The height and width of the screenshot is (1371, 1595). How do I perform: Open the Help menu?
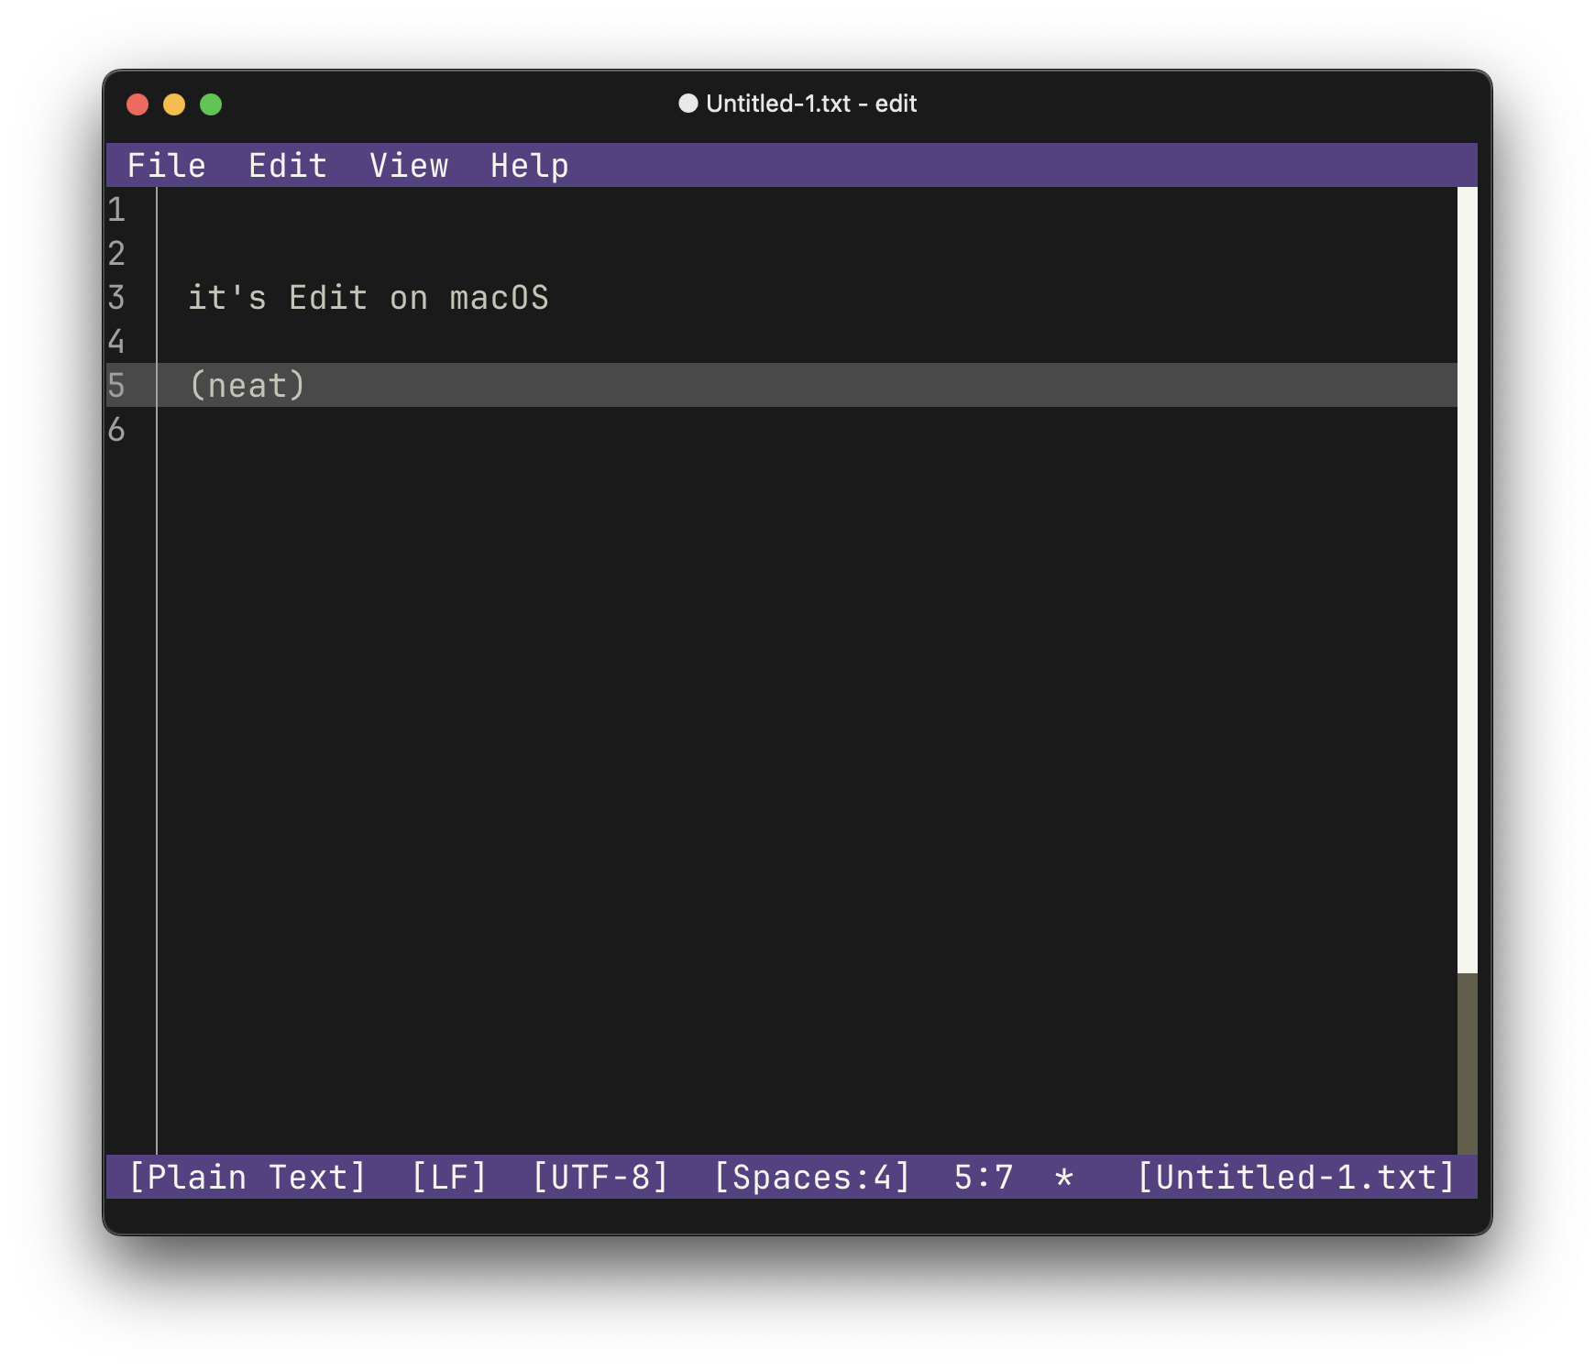click(x=529, y=166)
